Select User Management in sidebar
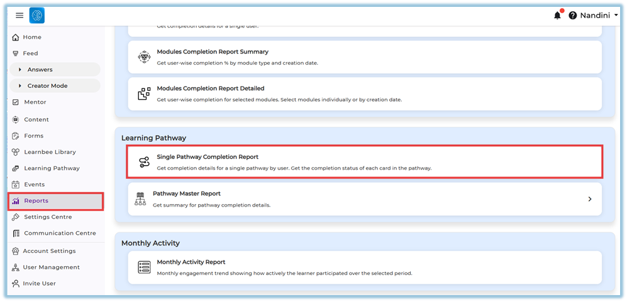Image resolution: width=627 pixels, height=302 pixels. [51, 267]
